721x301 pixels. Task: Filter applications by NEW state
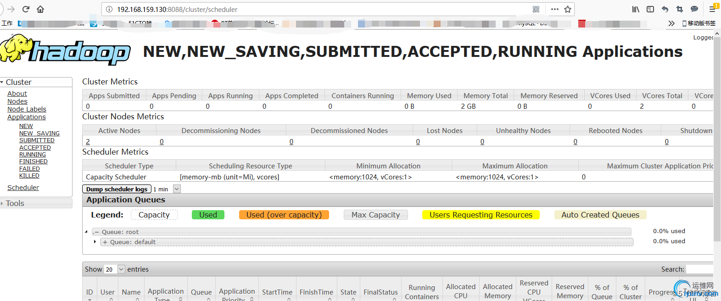point(26,126)
